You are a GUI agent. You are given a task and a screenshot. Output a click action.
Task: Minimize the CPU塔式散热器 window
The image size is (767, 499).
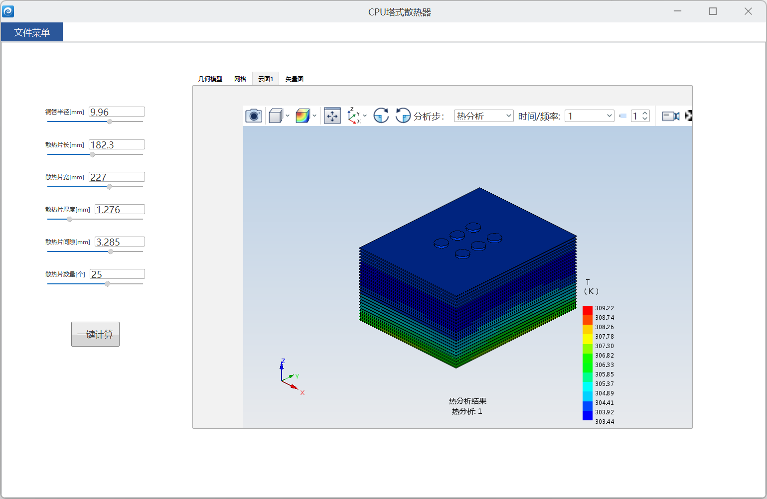677,11
